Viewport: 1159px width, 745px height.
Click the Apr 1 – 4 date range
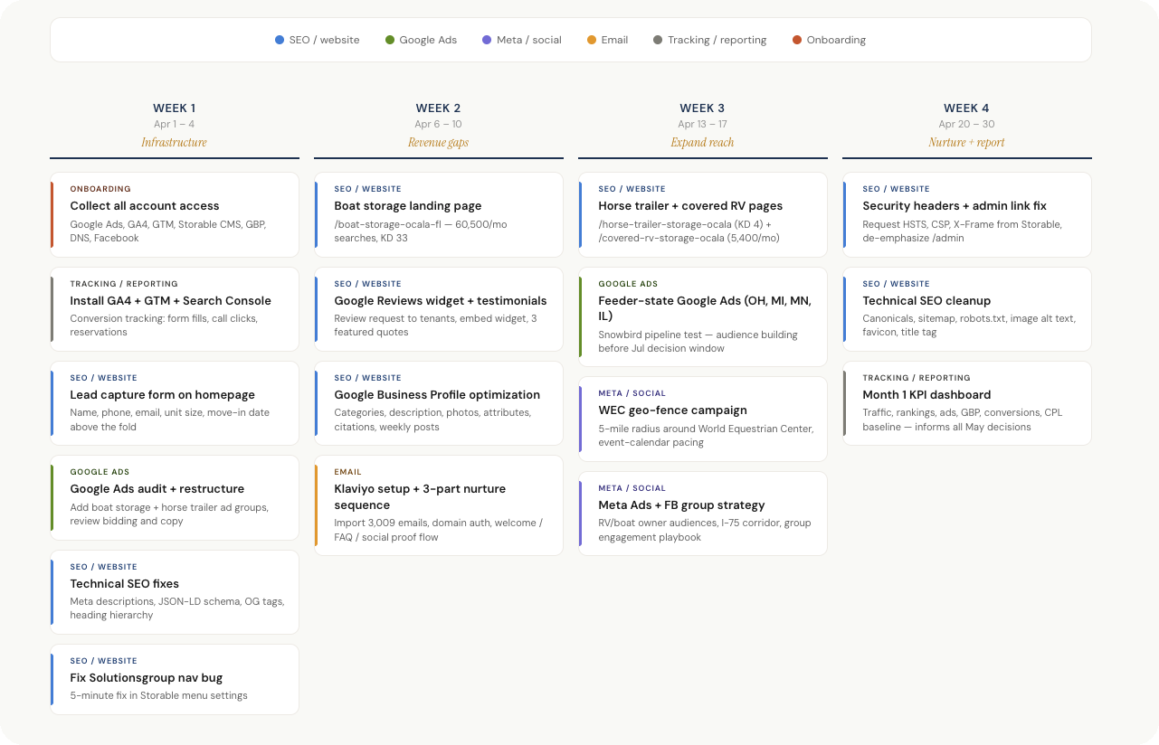174,125
